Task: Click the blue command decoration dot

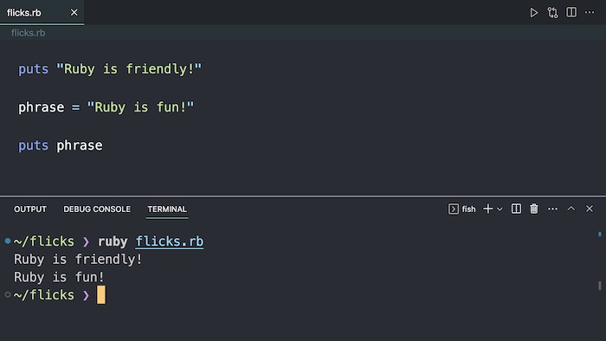Action: pos(7,241)
